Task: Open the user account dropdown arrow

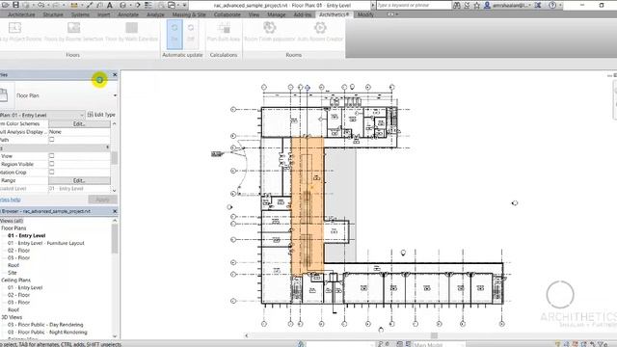Action: (x=529, y=5)
